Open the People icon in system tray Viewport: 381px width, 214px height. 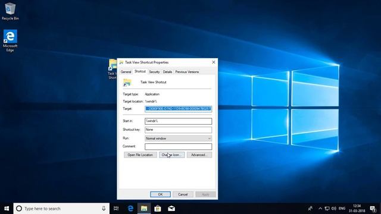pyautogui.click(x=310, y=209)
